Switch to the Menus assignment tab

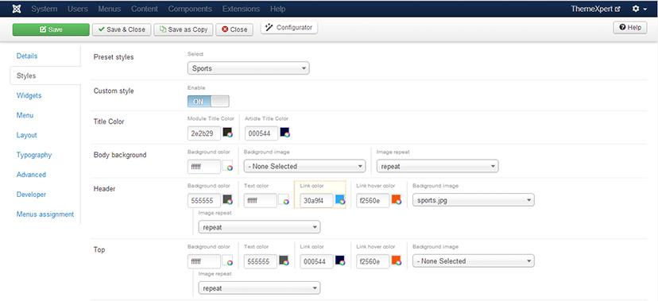coord(45,214)
